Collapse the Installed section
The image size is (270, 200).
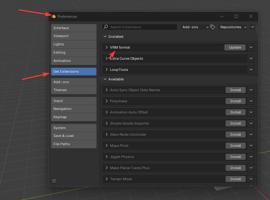click(x=105, y=37)
